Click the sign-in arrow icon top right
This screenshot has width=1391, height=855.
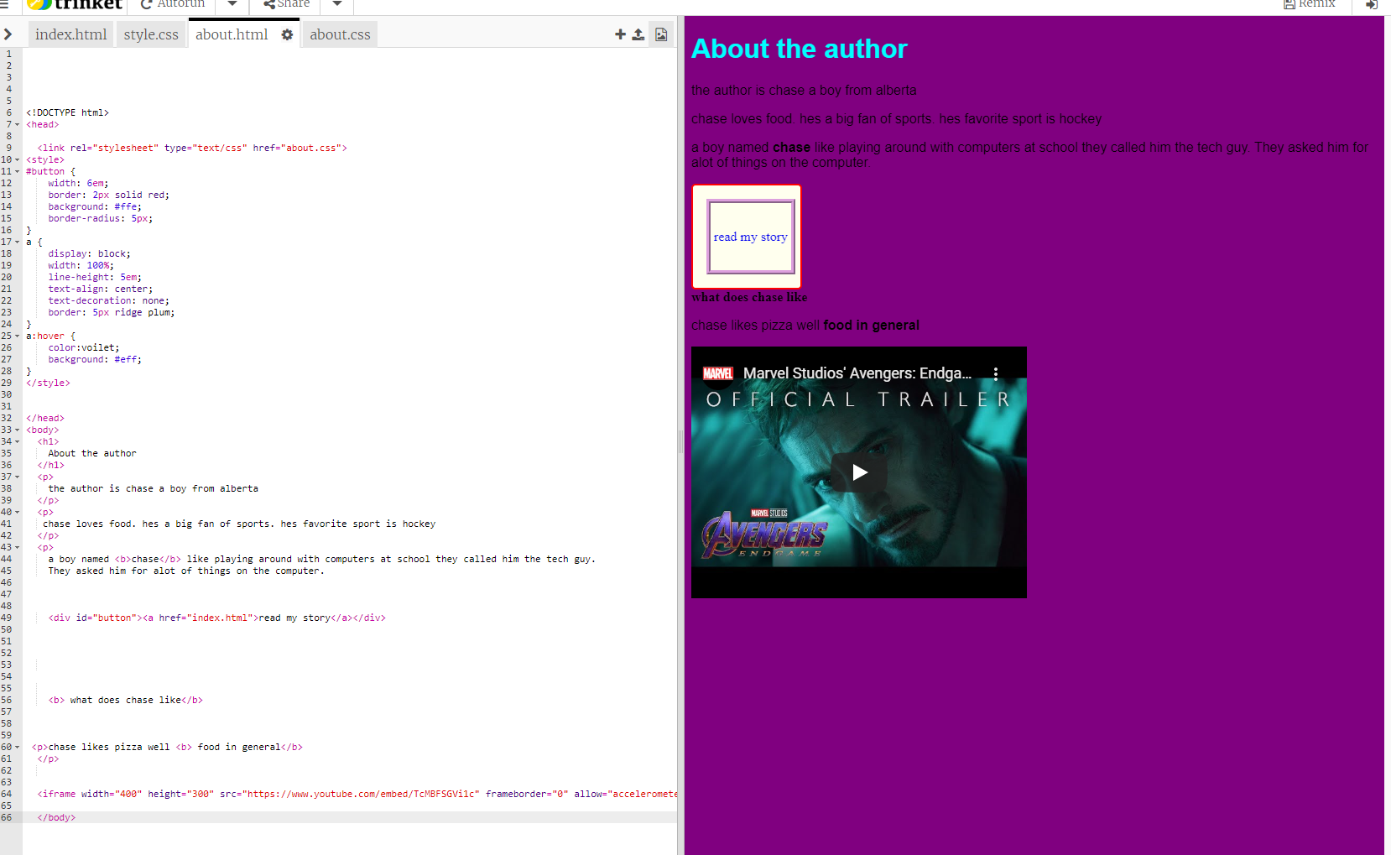[1371, 5]
